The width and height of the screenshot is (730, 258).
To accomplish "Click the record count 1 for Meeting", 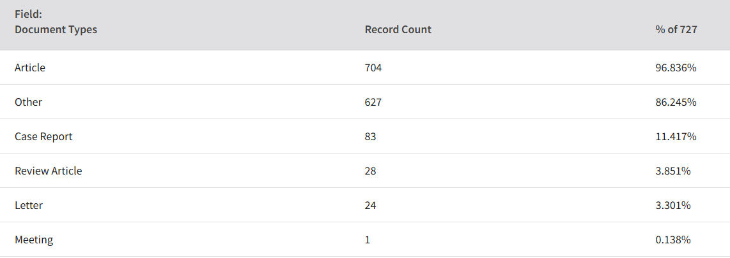I will click(x=368, y=240).
